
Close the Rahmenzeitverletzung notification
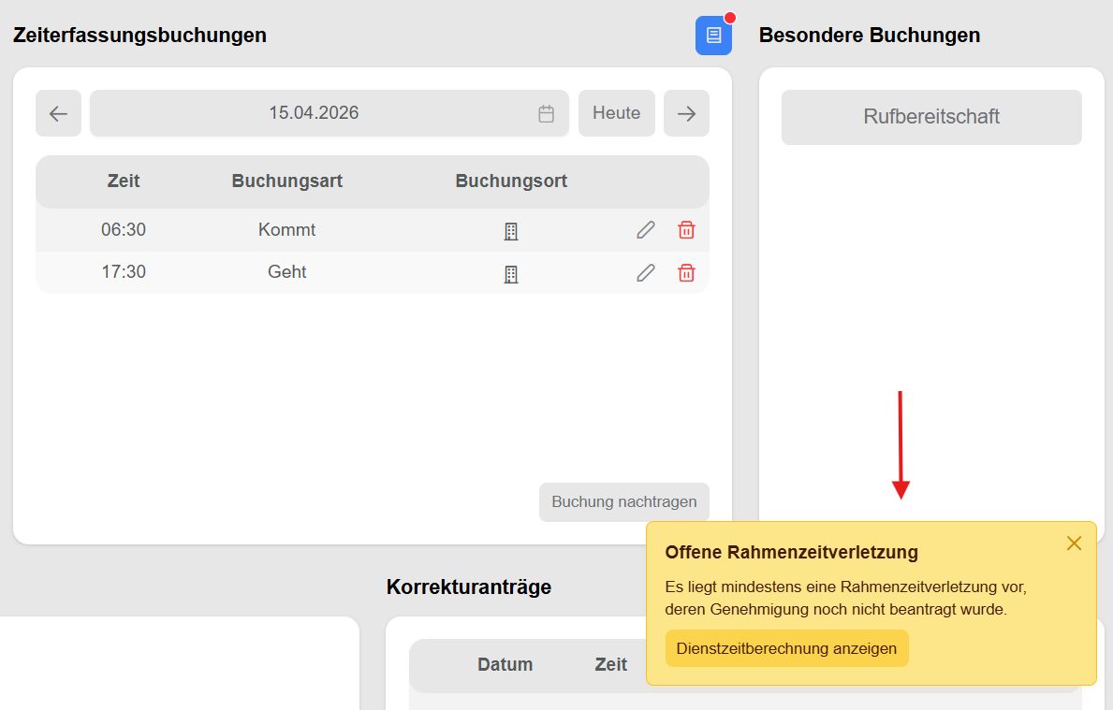1074,543
